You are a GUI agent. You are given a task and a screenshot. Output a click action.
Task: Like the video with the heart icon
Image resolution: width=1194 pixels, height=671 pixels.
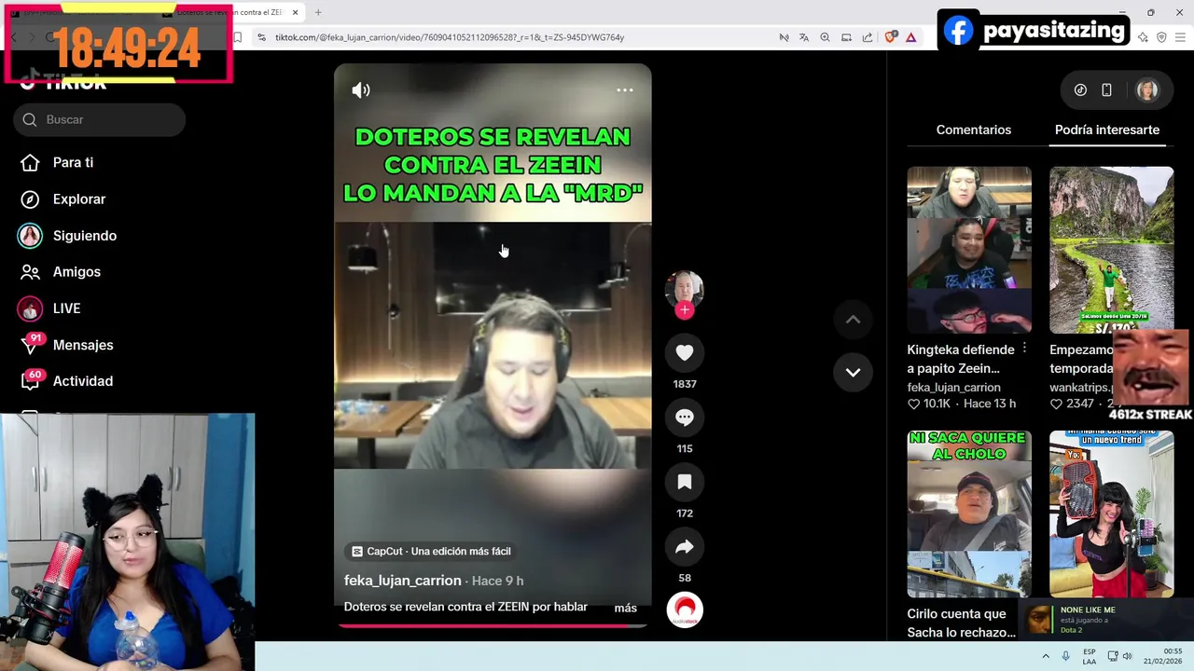(x=685, y=352)
